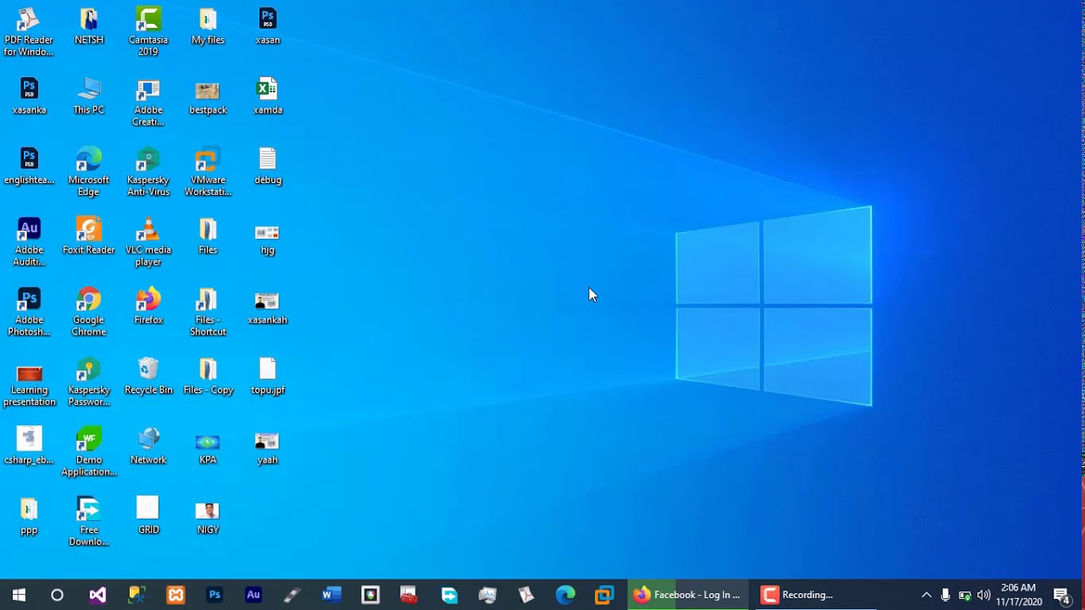
Task: Open the Network desktop icon
Action: point(148,447)
